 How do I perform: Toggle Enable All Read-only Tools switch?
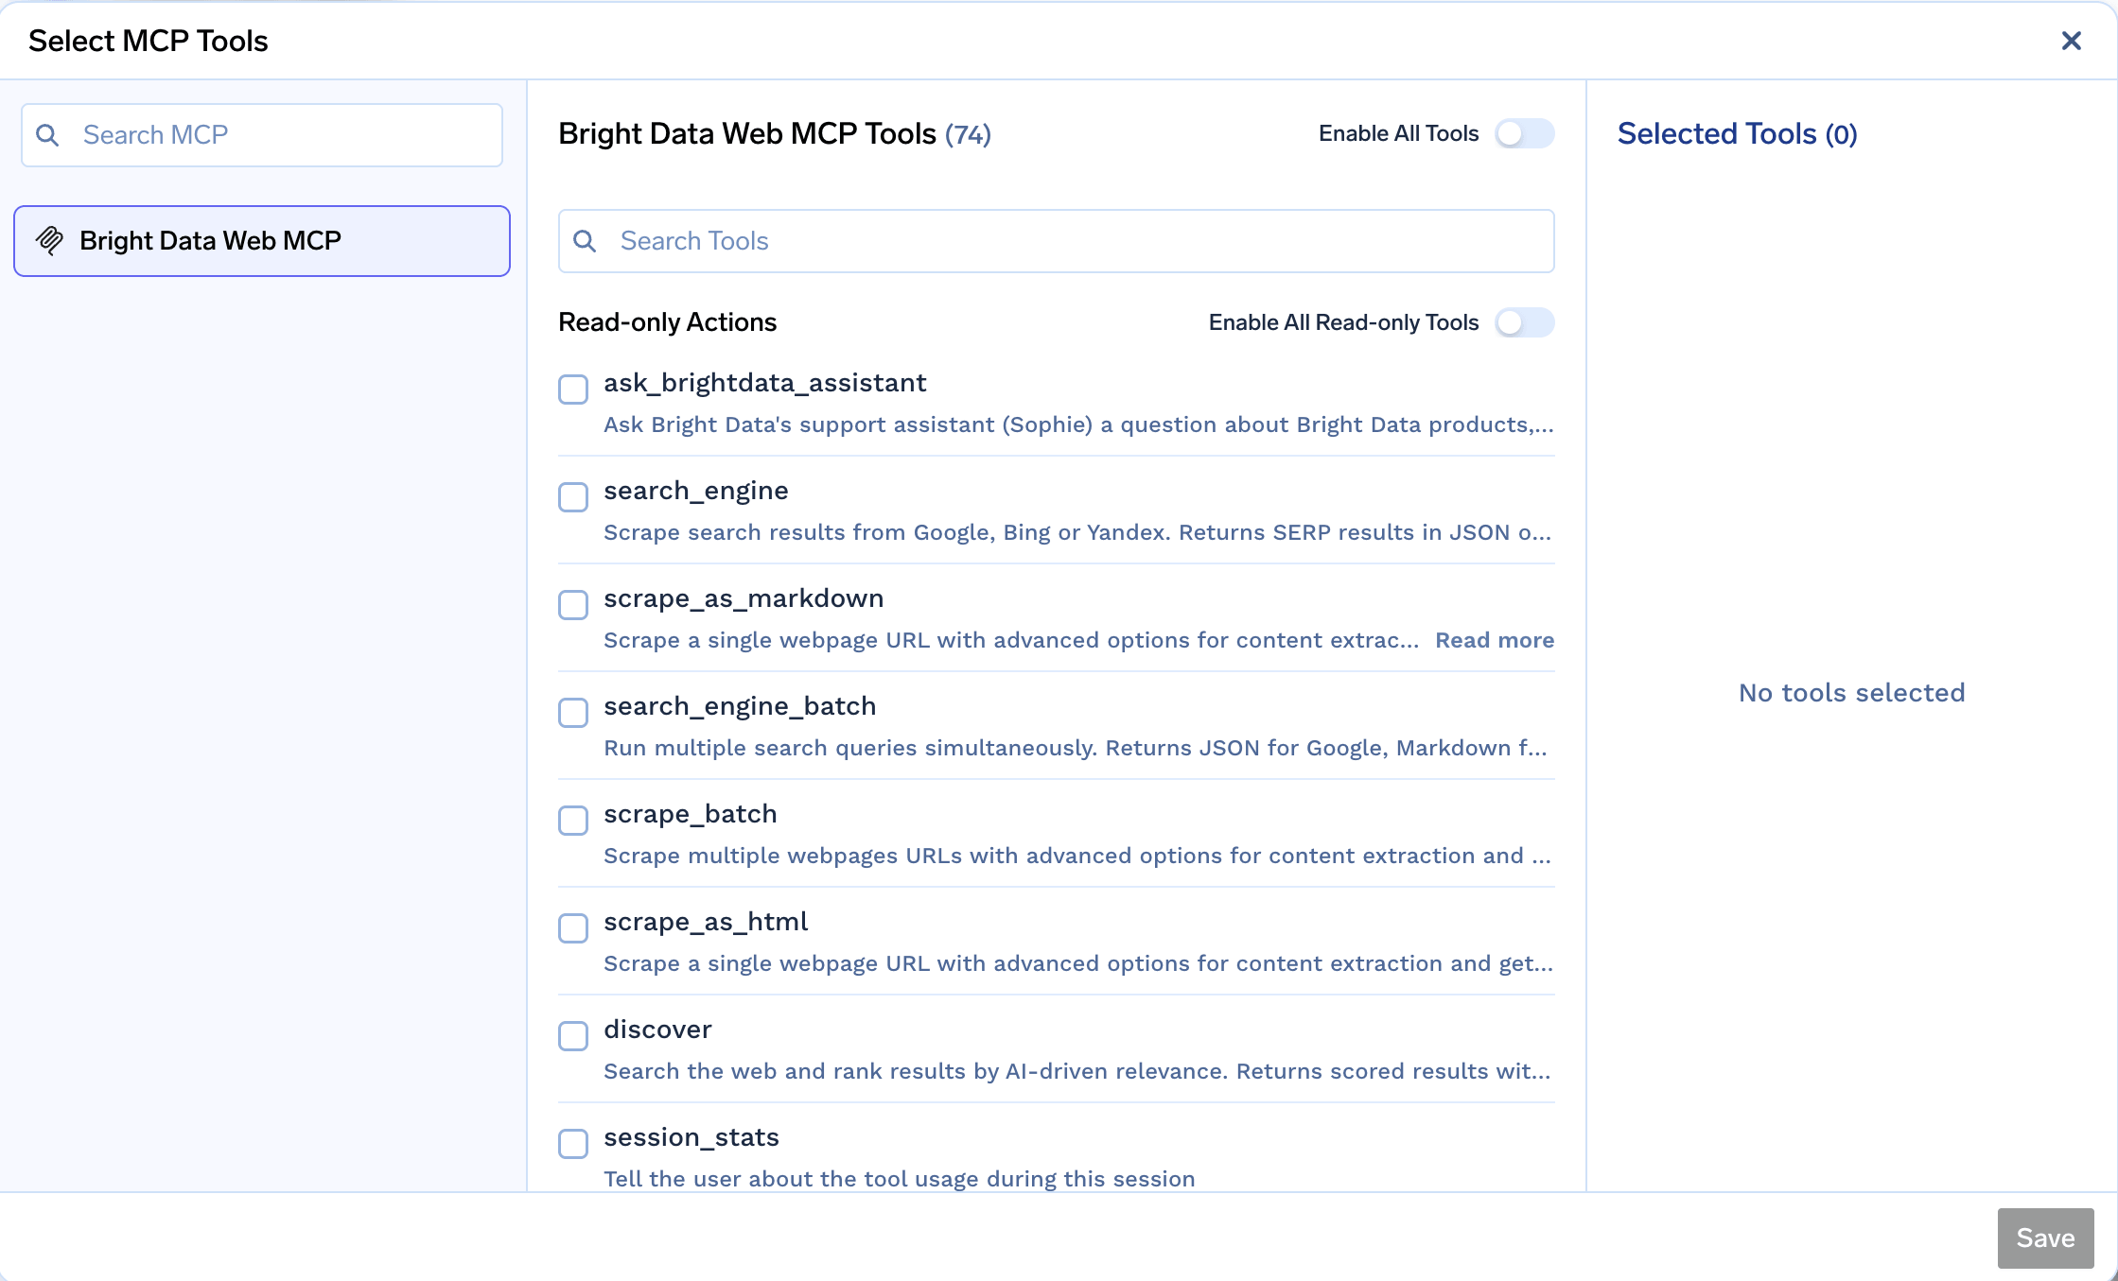[1524, 322]
